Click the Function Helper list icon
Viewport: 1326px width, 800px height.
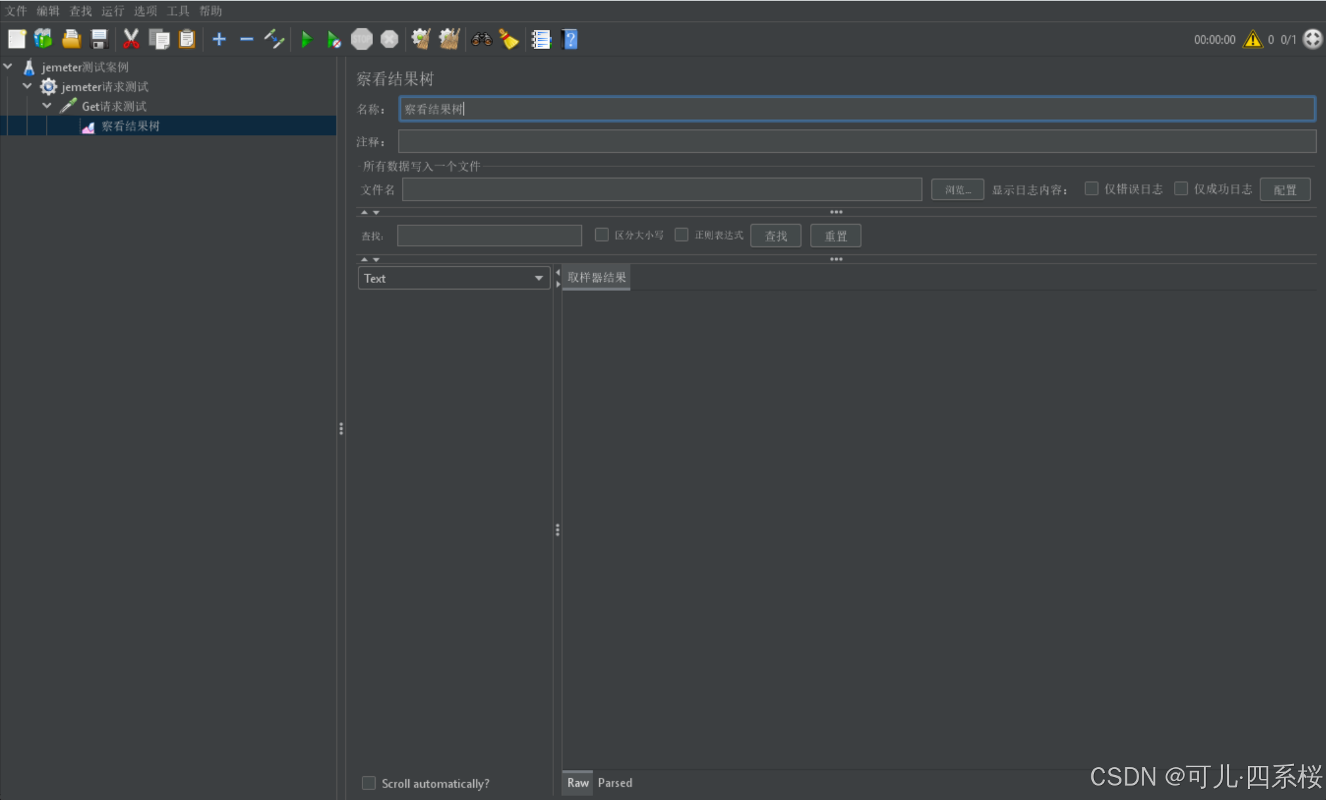point(541,39)
